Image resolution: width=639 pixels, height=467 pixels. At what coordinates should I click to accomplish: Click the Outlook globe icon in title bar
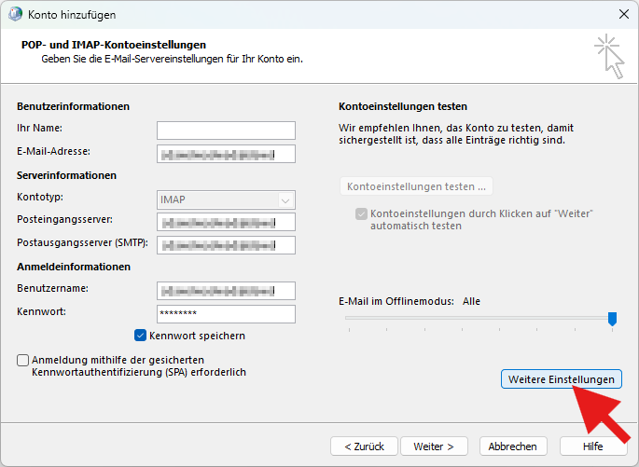pos(14,14)
